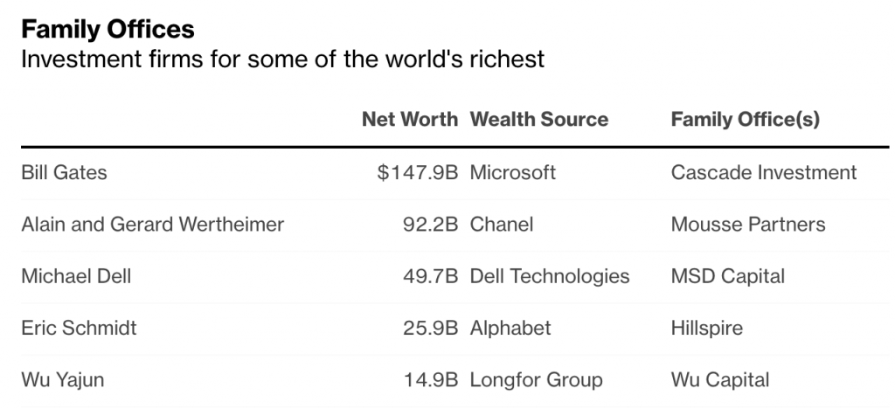The image size is (895, 409).
Task: Click the Family Offices table title
Action: coord(108,30)
